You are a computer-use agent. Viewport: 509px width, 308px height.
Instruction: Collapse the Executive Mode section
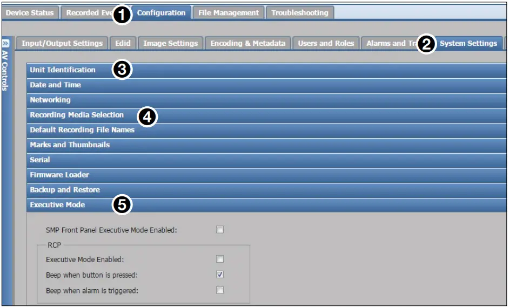[266, 205]
